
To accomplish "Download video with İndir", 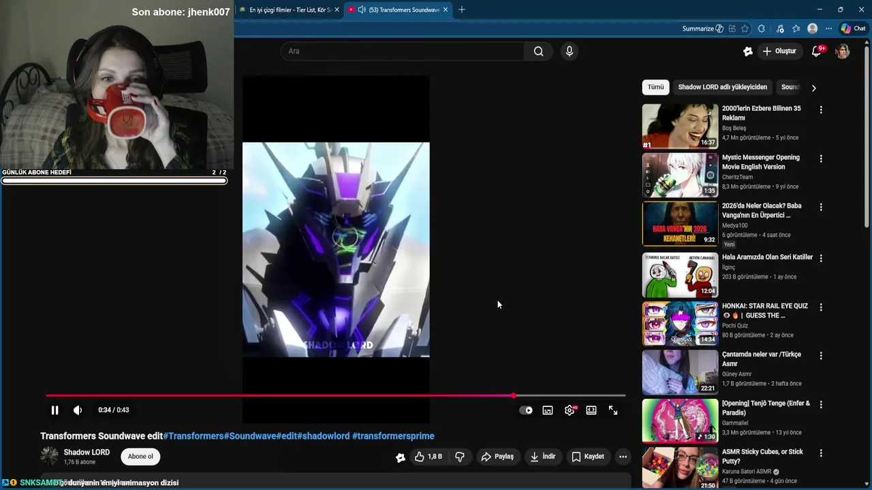I will click(543, 457).
